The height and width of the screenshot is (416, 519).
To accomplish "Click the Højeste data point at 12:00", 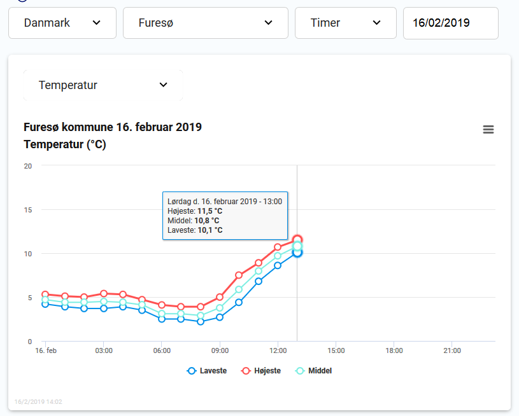I will pos(278,247).
